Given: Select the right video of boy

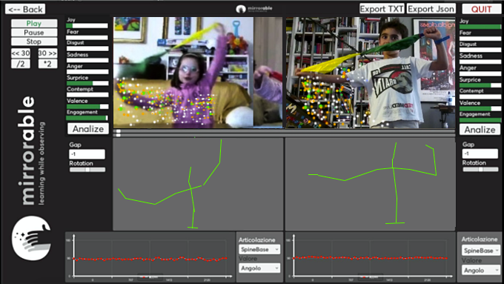Looking at the screenshot, I should (371, 73).
